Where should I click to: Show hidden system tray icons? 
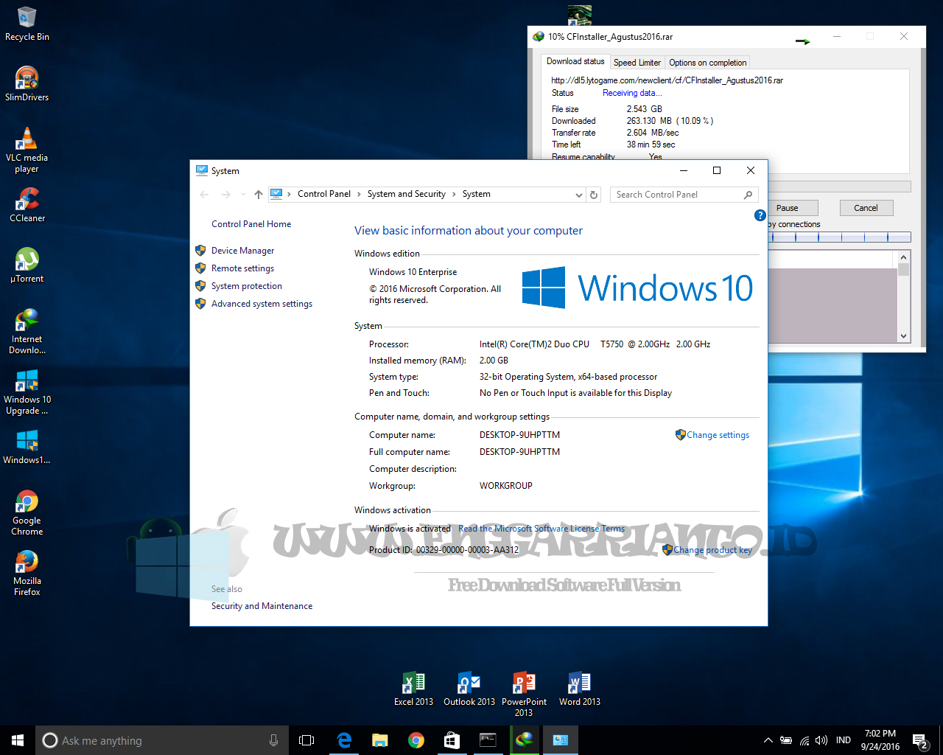(768, 740)
